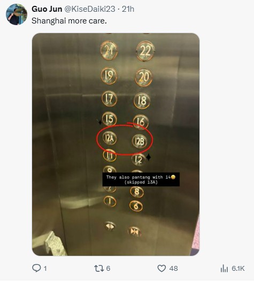Click the retweet count of 6
This screenshot has width=254, height=282.
(x=108, y=269)
